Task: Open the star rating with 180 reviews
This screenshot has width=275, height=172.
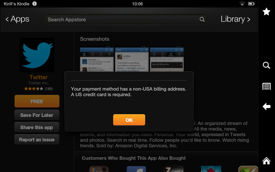Action: pyautogui.click(x=38, y=89)
